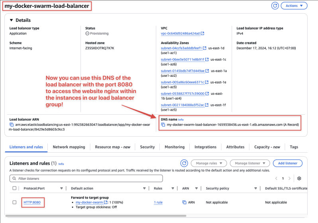Image resolution: width=318 pixels, height=223 pixels.
Task: Open Manage rules dropdown
Action: (x=209, y=163)
